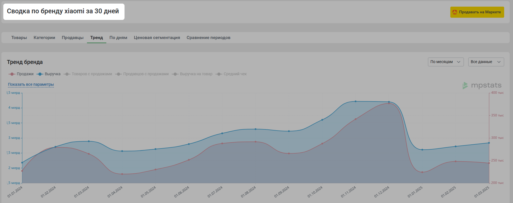Click the "Показать все параметры" link
Viewport: 513px width, 203px height.
pyautogui.click(x=31, y=85)
